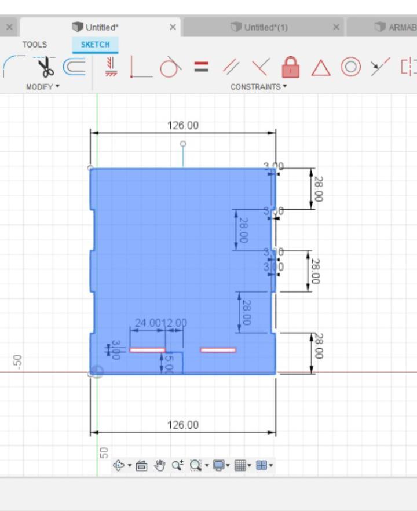Image resolution: width=417 pixels, height=511 pixels.
Task: Apply the Collinear constraint icon
Action: pos(380,67)
